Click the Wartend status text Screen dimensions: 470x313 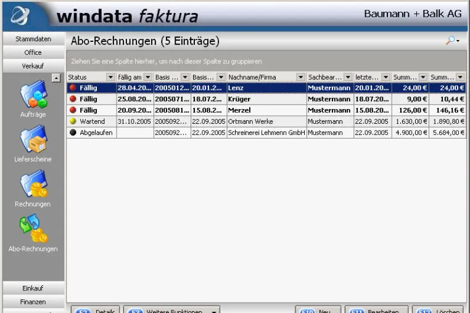pyautogui.click(x=93, y=121)
